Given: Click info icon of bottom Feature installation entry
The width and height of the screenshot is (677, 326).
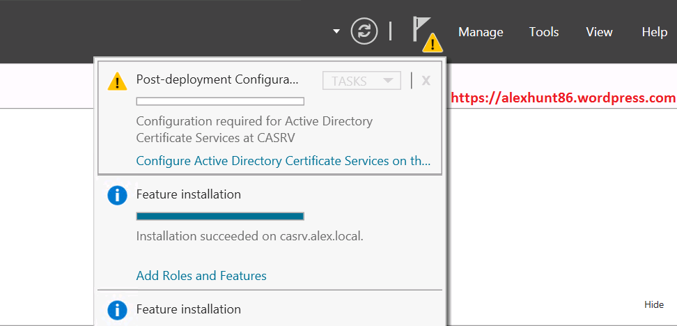Looking at the screenshot, I should click(x=117, y=310).
